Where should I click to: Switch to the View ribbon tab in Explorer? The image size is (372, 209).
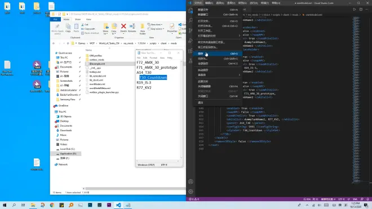pyautogui.click(x=88, y=20)
